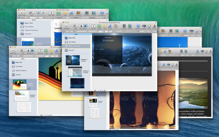
Task: Insert Table in Historical geography5 toolbar
Action: coord(105,26)
